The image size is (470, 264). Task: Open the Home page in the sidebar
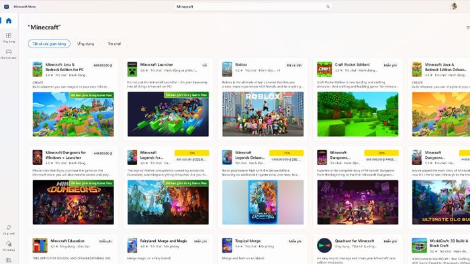pos(9,21)
